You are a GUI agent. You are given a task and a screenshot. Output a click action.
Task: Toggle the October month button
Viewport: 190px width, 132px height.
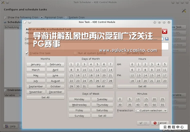pyautogui.click(x=55, y=86)
